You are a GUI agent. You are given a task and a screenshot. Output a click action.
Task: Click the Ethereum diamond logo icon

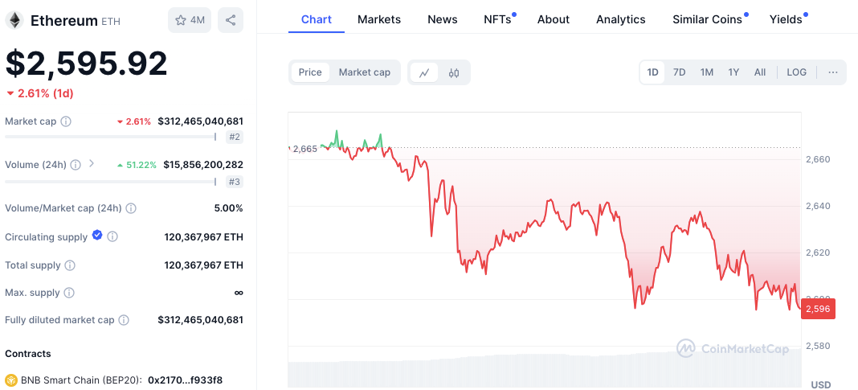click(14, 20)
